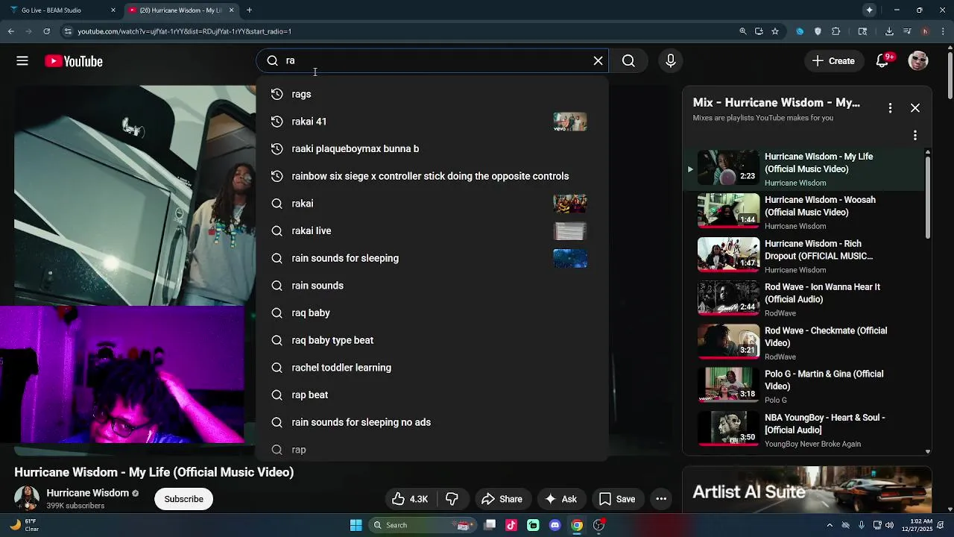Select the 'raq baby' suggestion
The image size is (954, 537).
[432, 313]
